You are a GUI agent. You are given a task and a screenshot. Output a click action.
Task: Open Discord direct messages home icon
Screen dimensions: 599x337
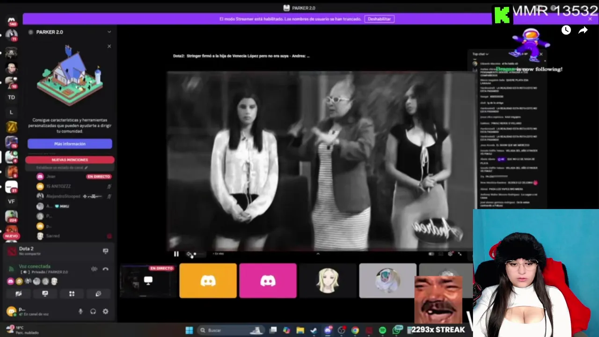click(x=11, y=21)
